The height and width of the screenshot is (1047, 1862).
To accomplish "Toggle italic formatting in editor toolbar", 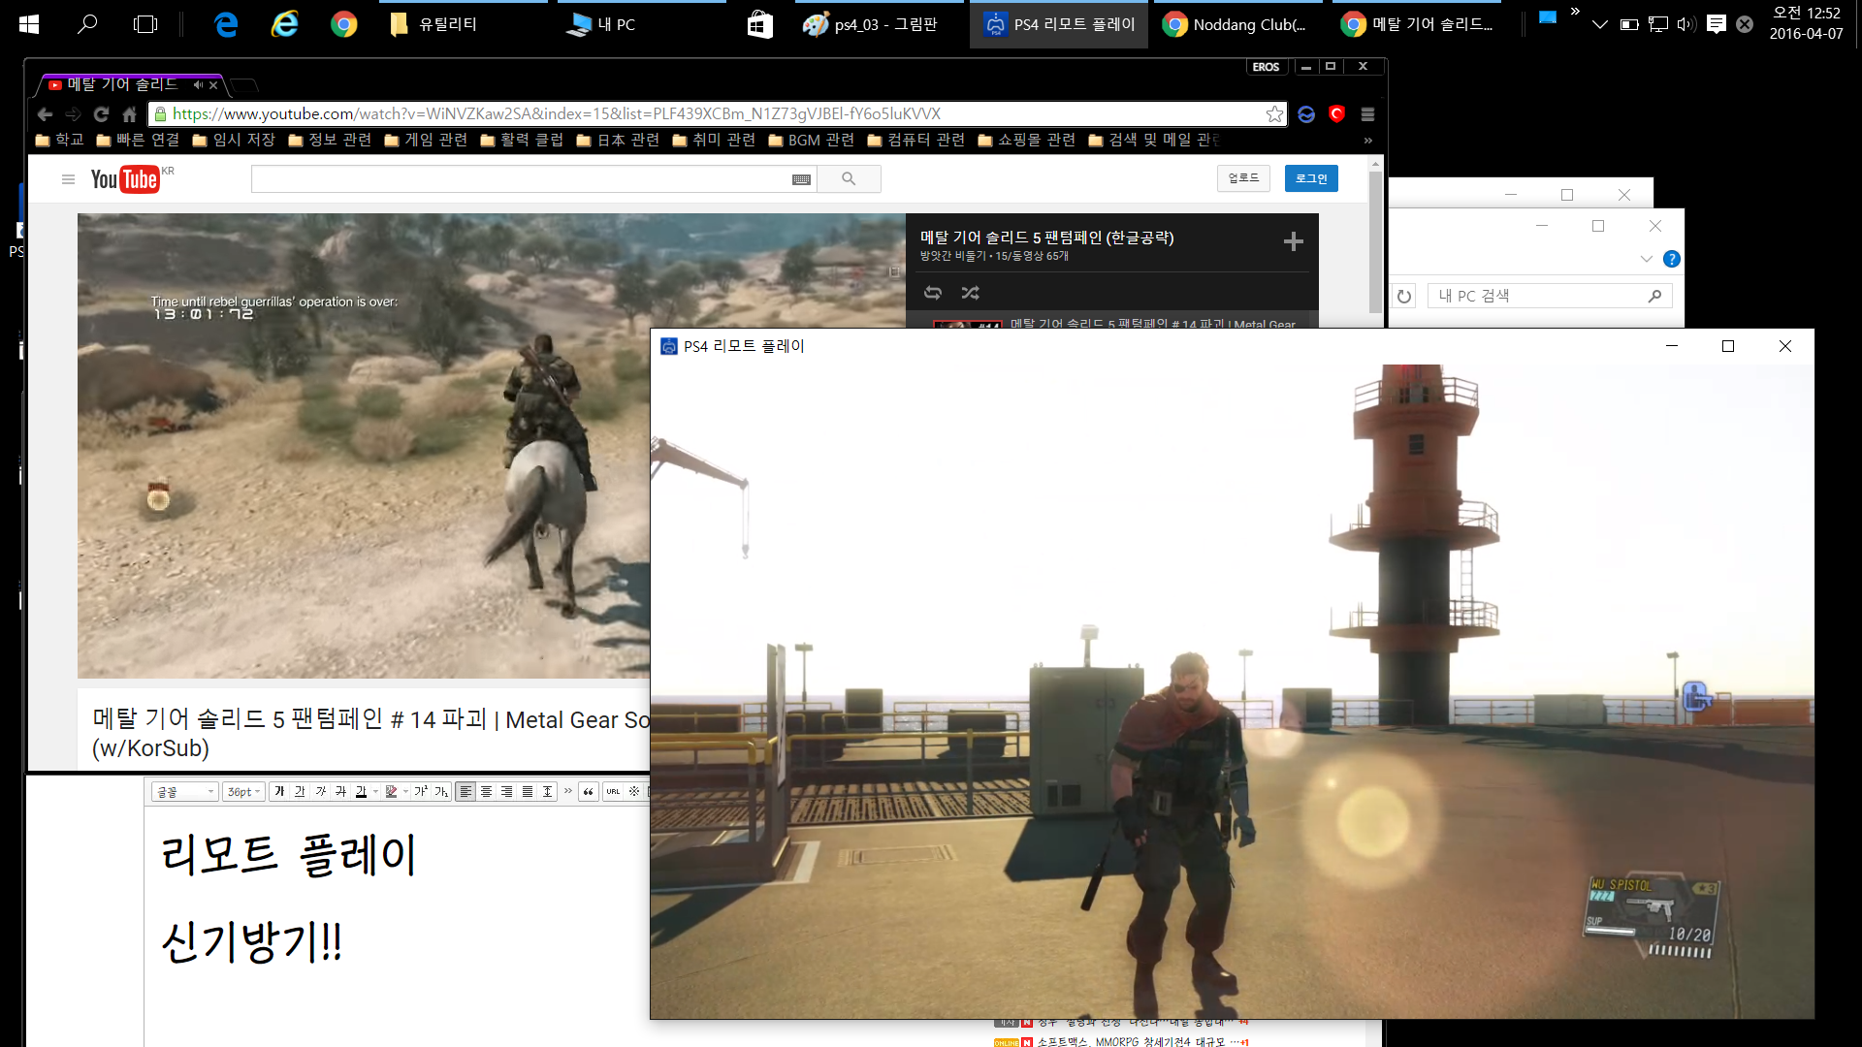I will click(321, 791).
